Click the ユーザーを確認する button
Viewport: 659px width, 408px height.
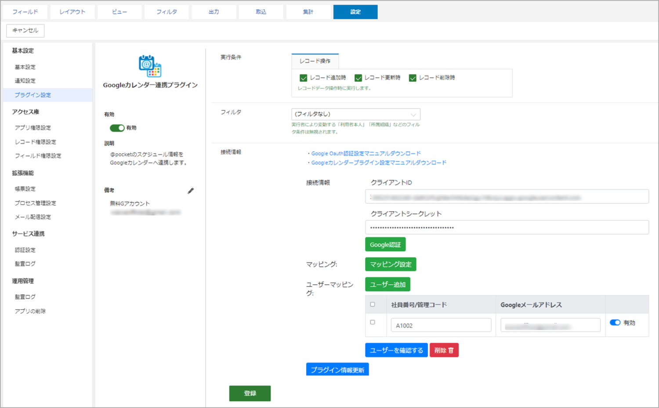tap(396, 350)
